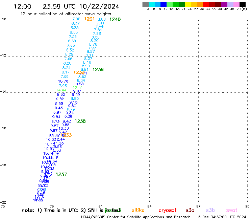
Task: Click the wave height value 7.65
Action: click(68, 59)
